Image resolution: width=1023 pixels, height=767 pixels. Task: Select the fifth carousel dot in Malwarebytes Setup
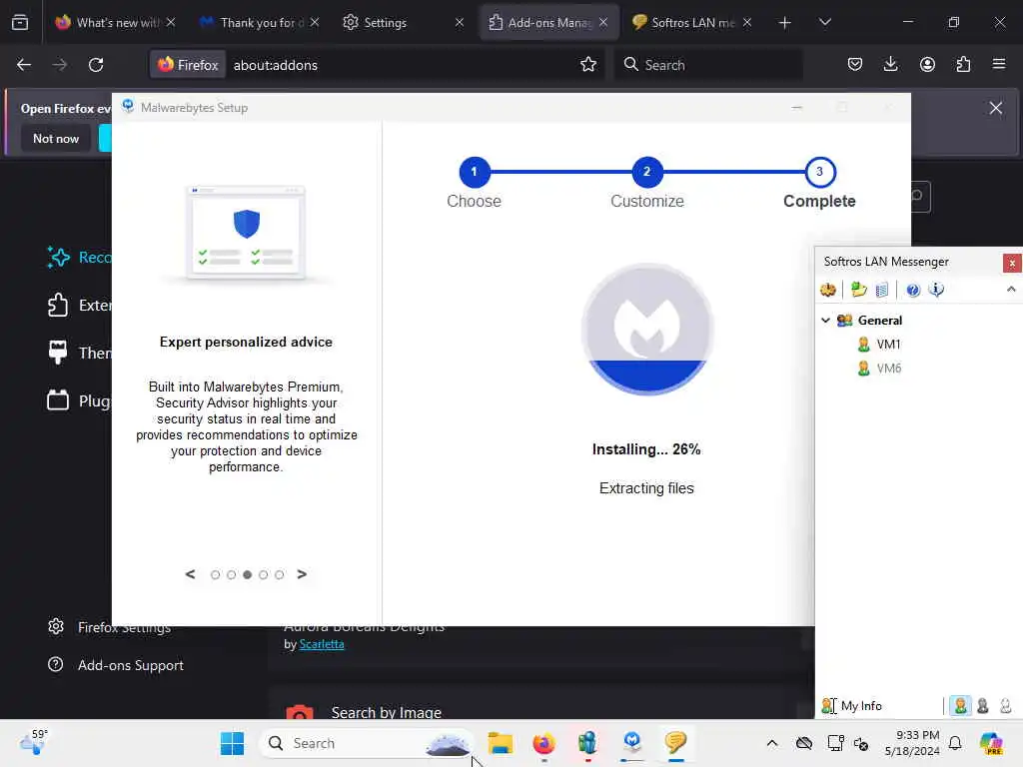pos(280,574)
